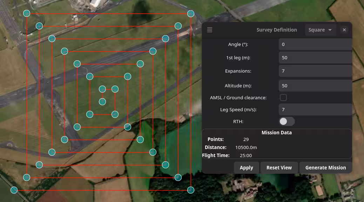This screenshot has height=202, width=364.
Task: Click the Mission Data flight time value
Action: (x=246, y=155)
